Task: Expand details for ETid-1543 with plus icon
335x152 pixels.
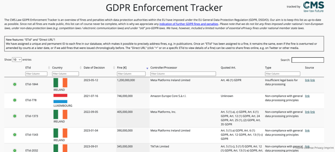Action: point(15,135)
